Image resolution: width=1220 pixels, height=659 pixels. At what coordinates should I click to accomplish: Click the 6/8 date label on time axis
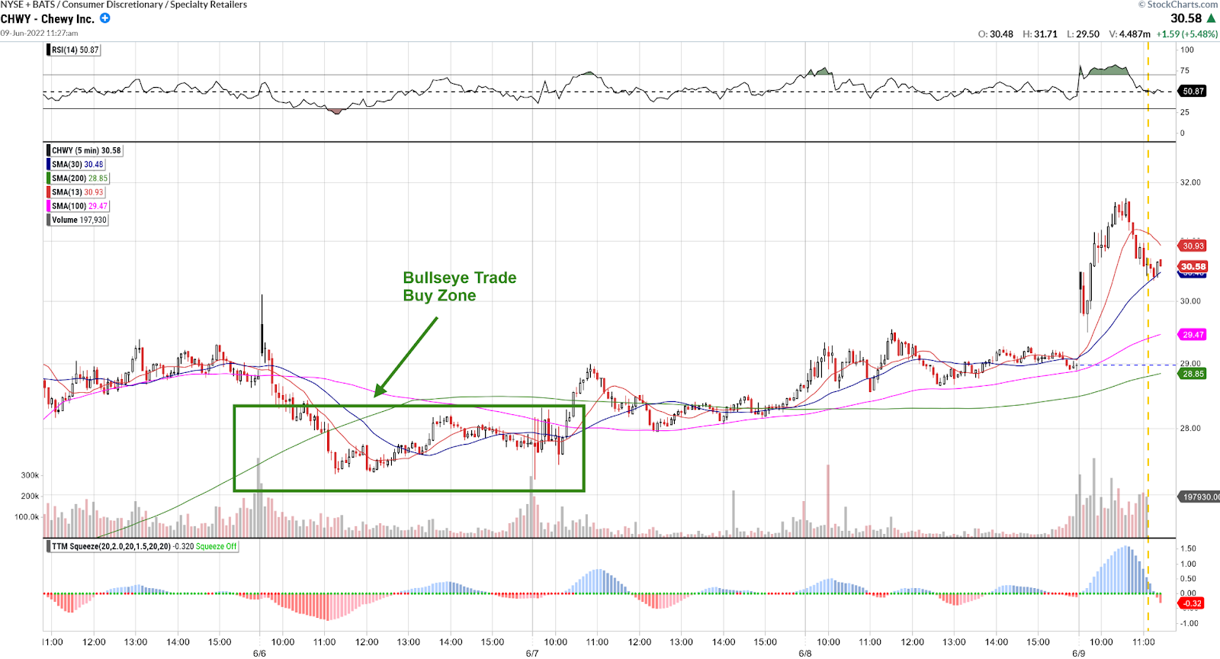pyautogui.click(x=805, y=653)
